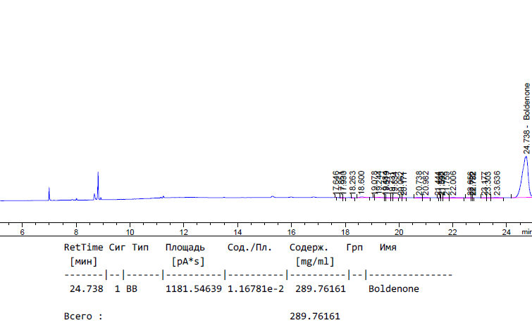Click the 'Площадь' column header
532x325 pixels.
tap(185, 248)
